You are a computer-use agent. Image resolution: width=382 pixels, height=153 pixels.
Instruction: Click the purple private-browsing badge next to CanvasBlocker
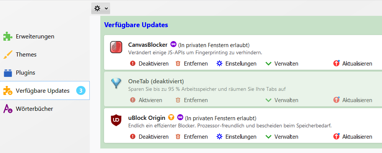[173, 44]
